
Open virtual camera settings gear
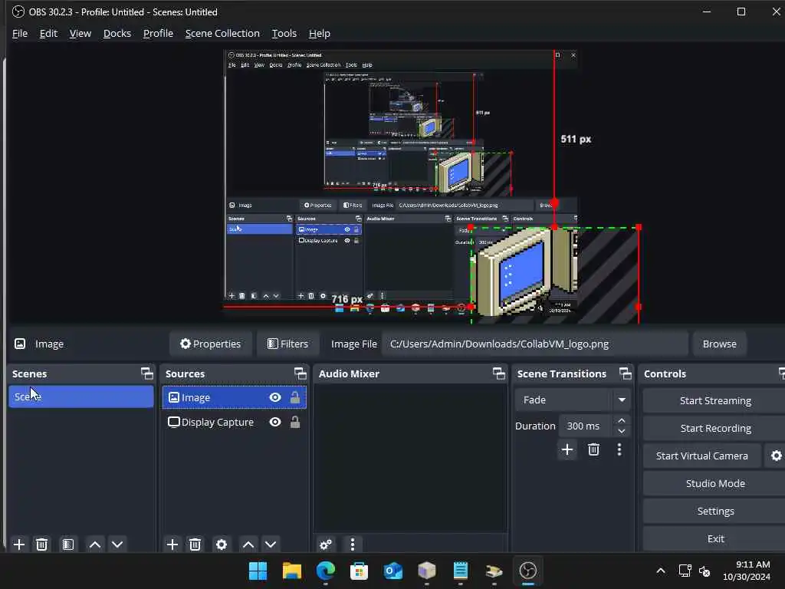(x=776, y=456)
